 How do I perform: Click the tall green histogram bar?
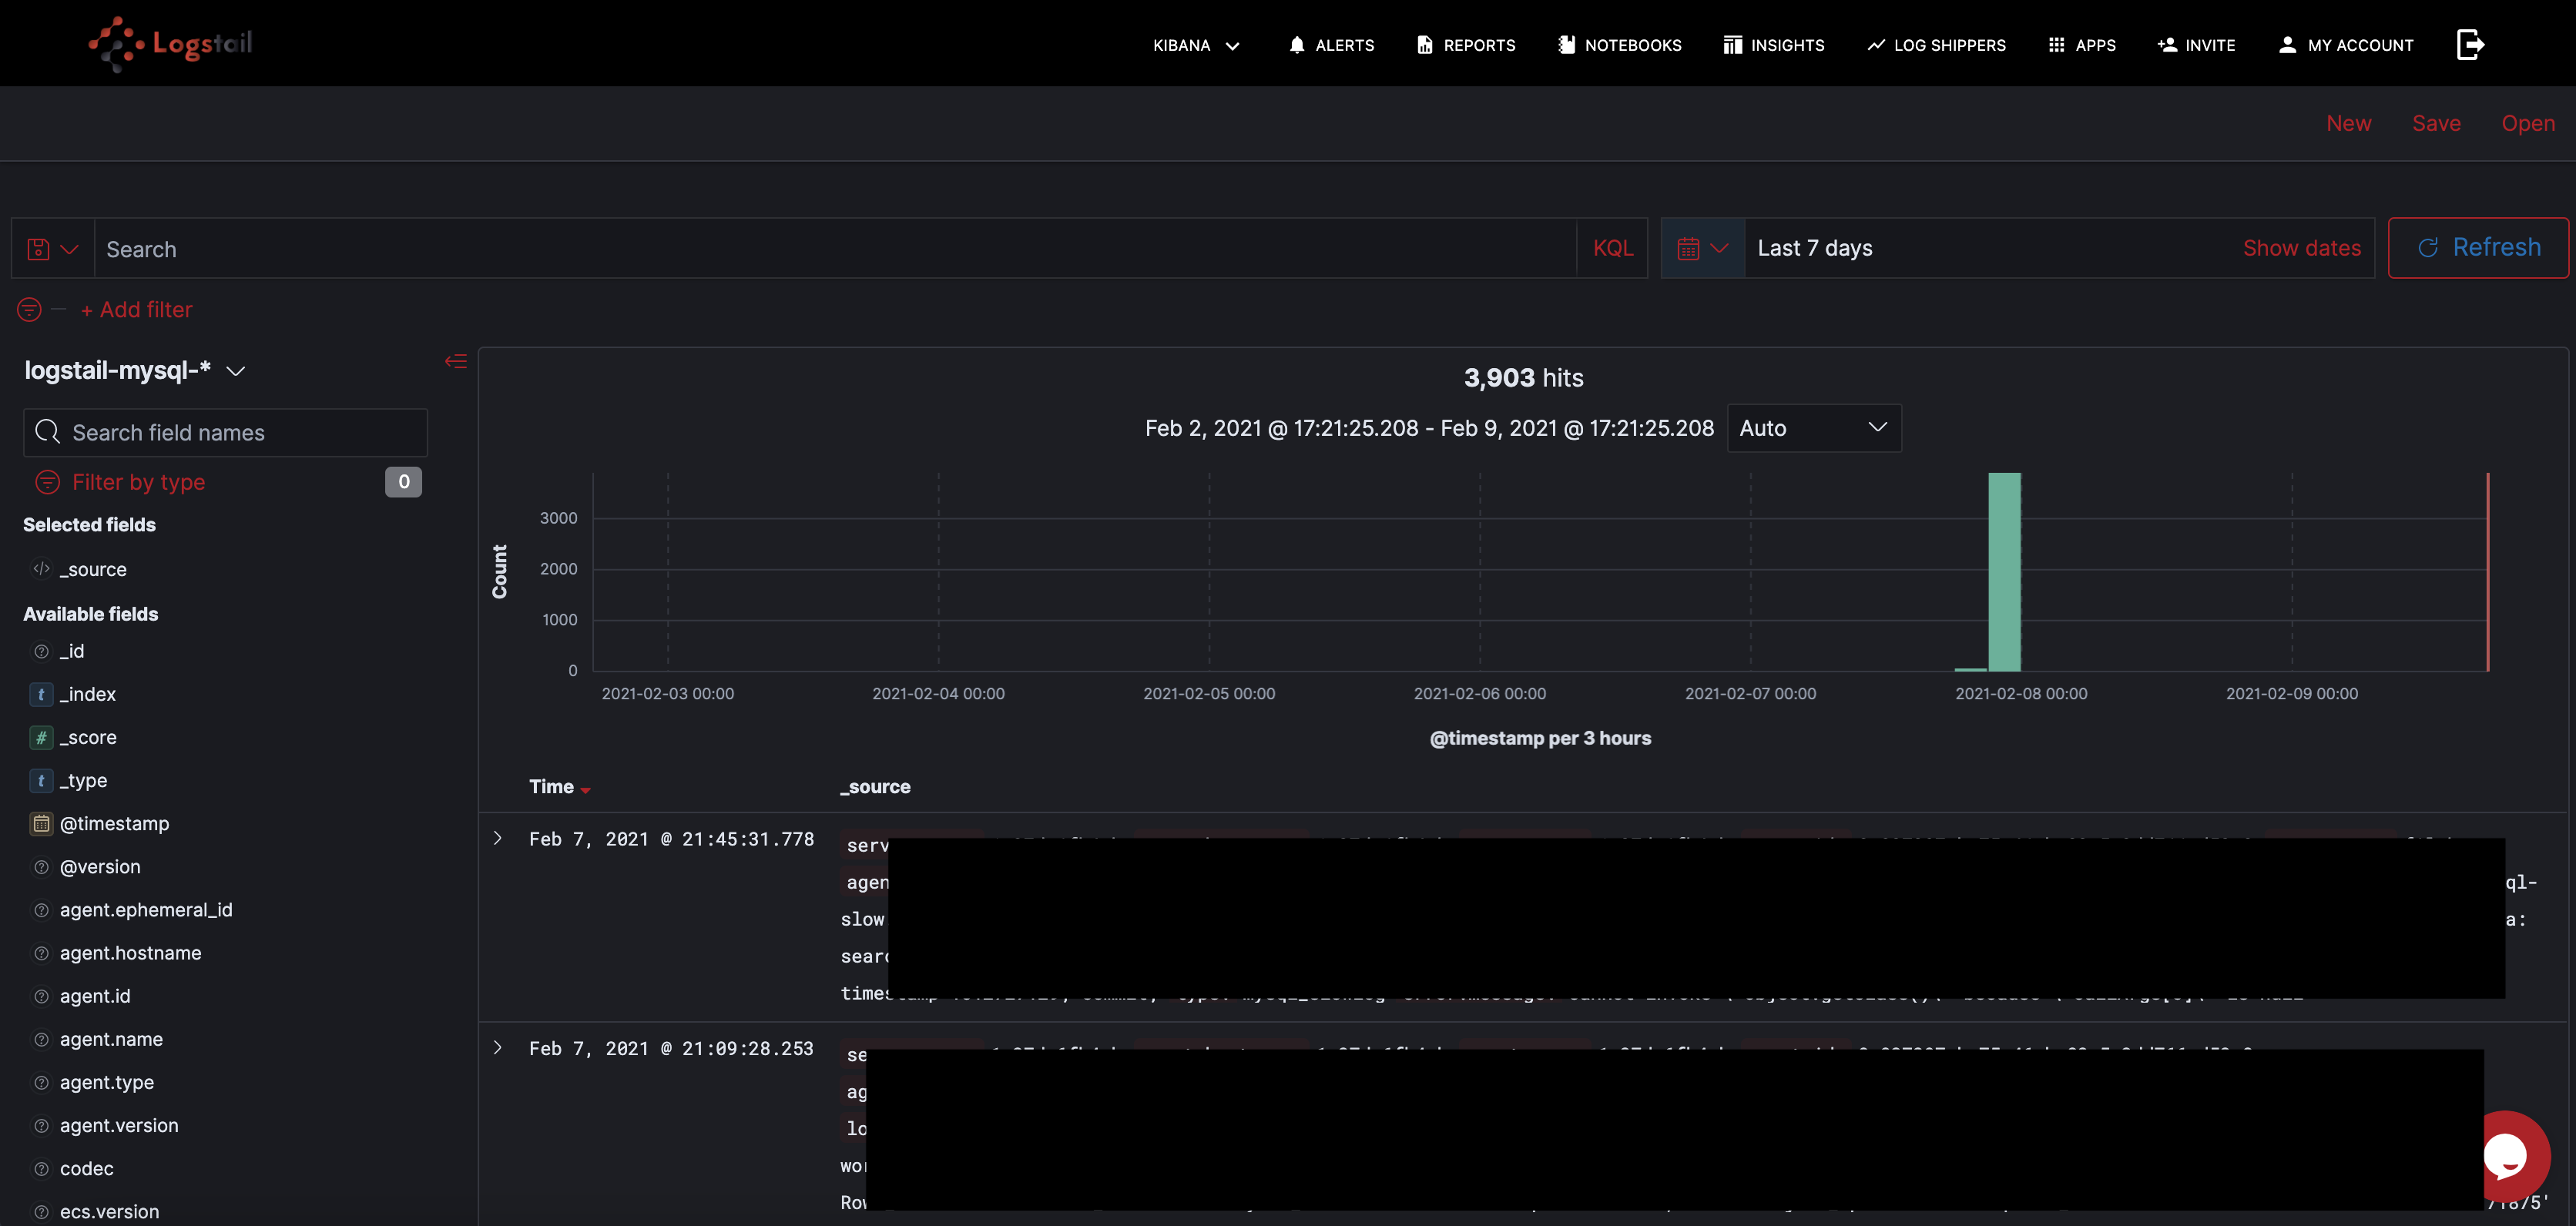pos(2004,571)
